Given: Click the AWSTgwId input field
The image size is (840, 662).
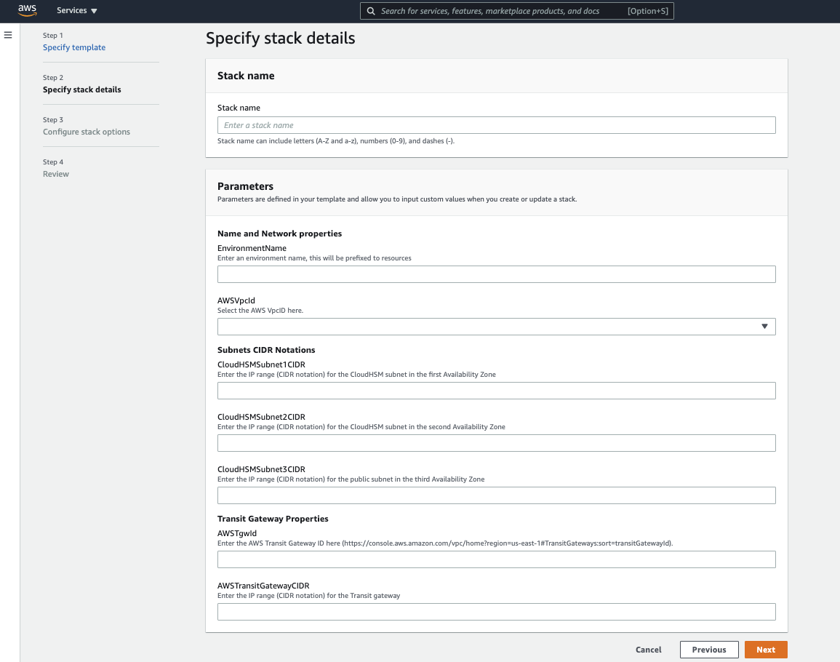Looking at the screenshot, I should point(496,559).
